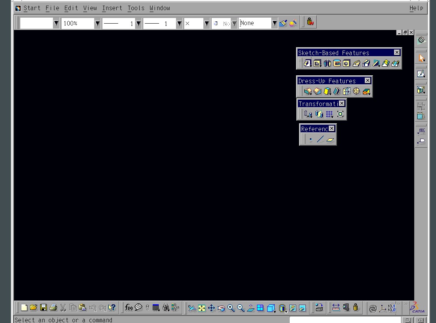This screenshot has height=323, width=436.
Task: Select the Slot tool
Action: coord(366,63)
